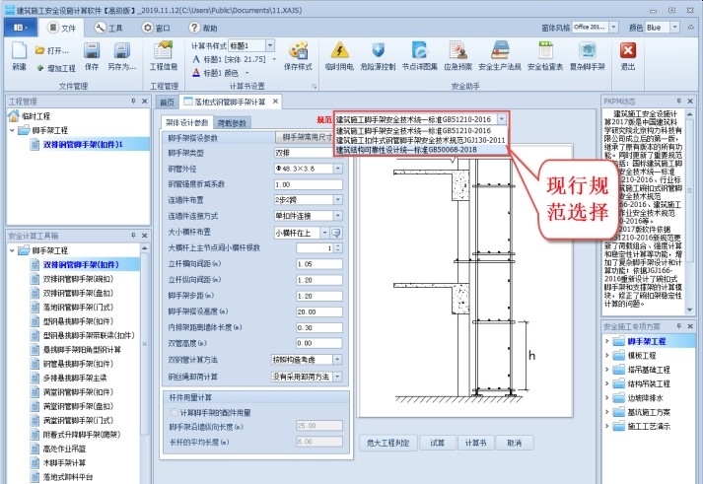Open the 钢丝绳卸荷计算 dropdown
703x484 pixels.
click(337, 377)
